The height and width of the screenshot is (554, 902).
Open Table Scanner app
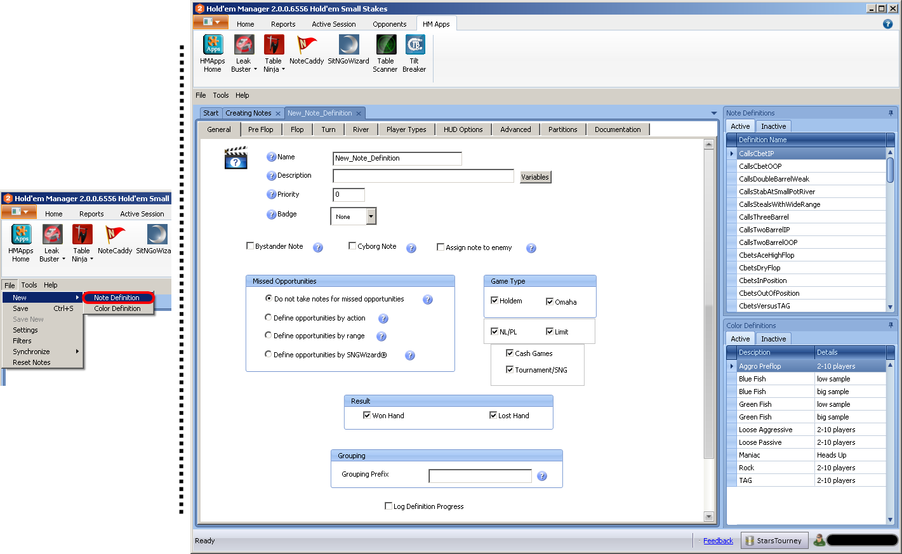(385, 54)
